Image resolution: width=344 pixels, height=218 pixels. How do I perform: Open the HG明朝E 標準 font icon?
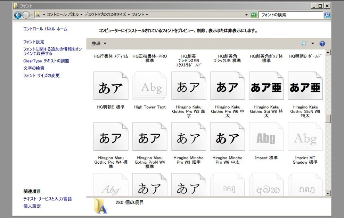[x=111, y=86]
